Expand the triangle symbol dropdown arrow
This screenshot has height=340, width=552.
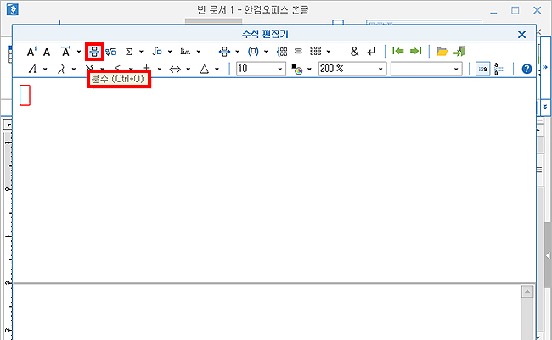[x=217, y=69]
